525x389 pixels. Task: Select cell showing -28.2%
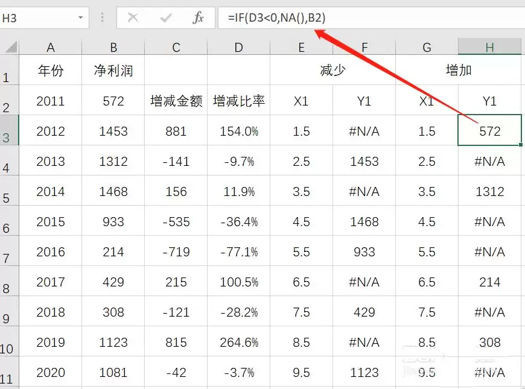239,312
